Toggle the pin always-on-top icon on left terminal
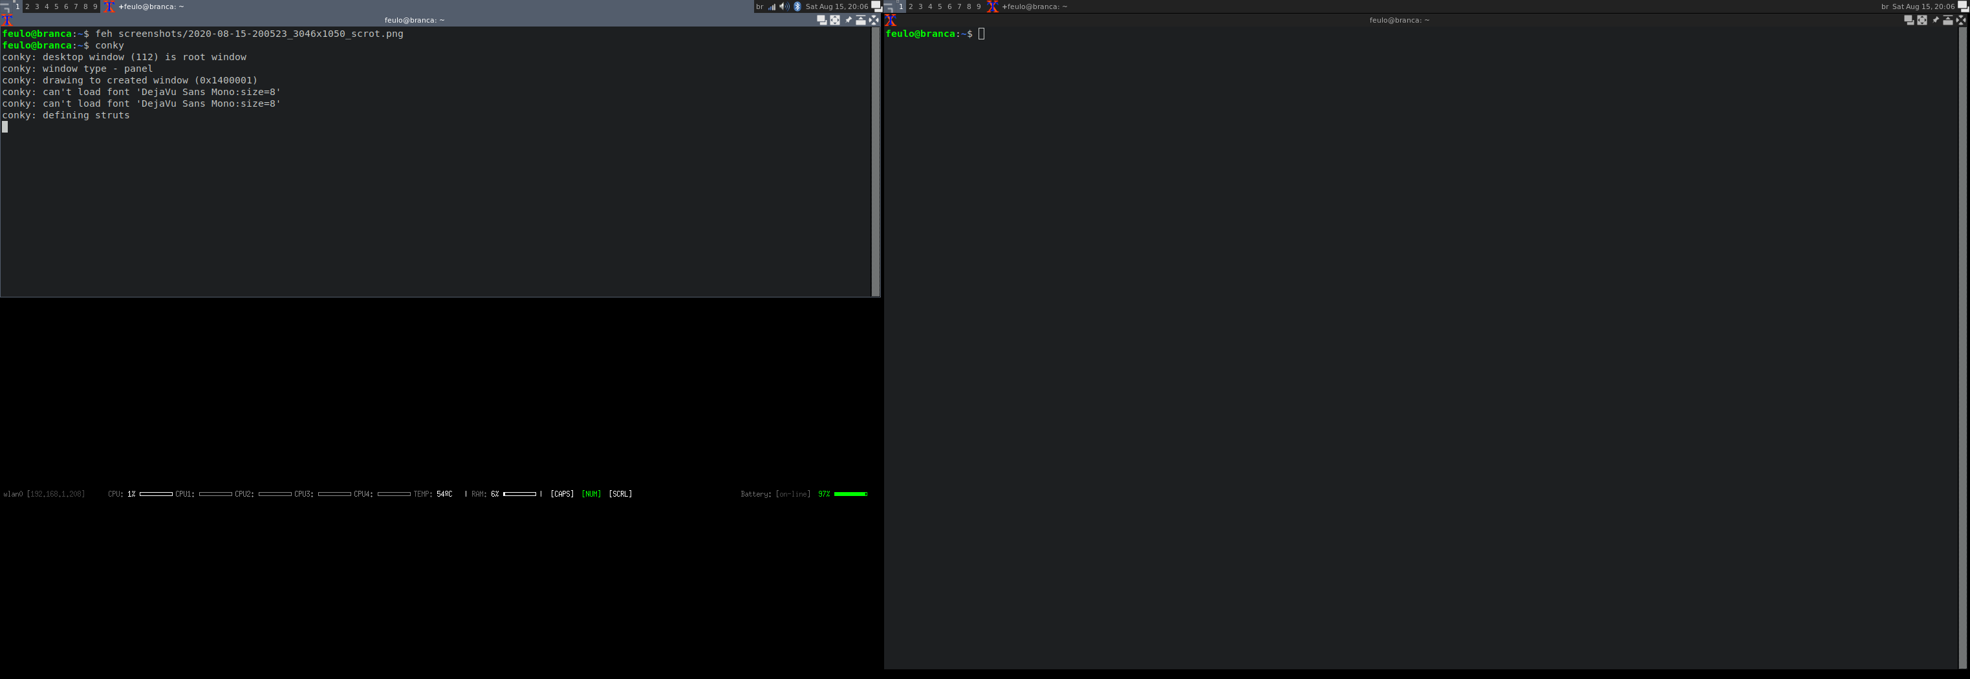Screen dimensions: 1970x679 [x=849, y=20]
